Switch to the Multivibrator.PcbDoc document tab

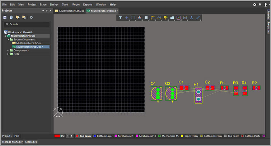coord(102,11)
